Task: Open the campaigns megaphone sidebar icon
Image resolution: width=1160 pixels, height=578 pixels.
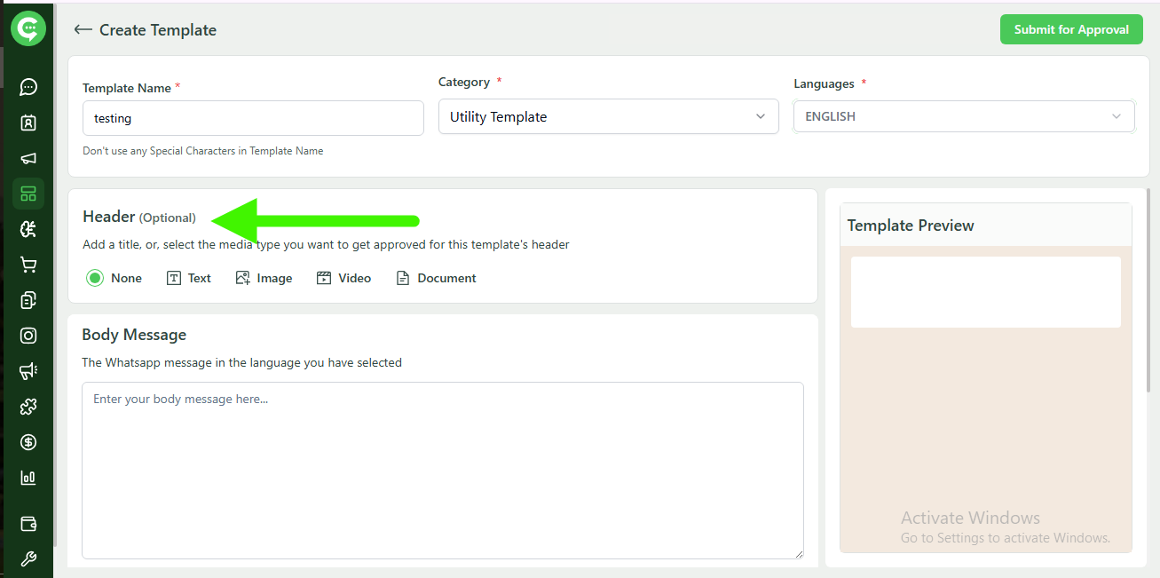Action: (x=28, y=157)
